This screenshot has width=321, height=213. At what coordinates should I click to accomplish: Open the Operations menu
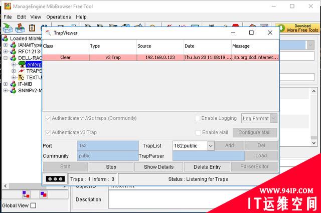click(59, 17)
